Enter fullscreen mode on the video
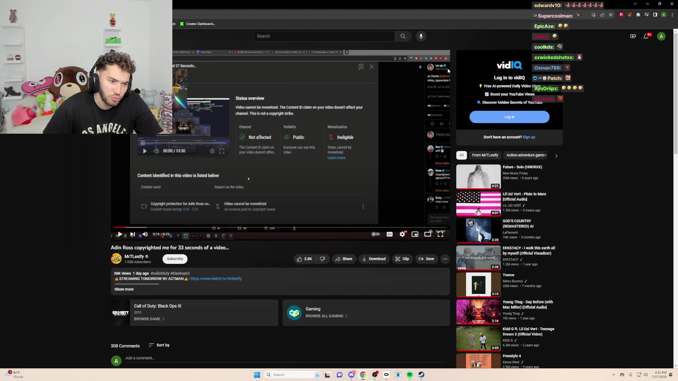Screen dimensions: 678x381 [x=440, y=234]
